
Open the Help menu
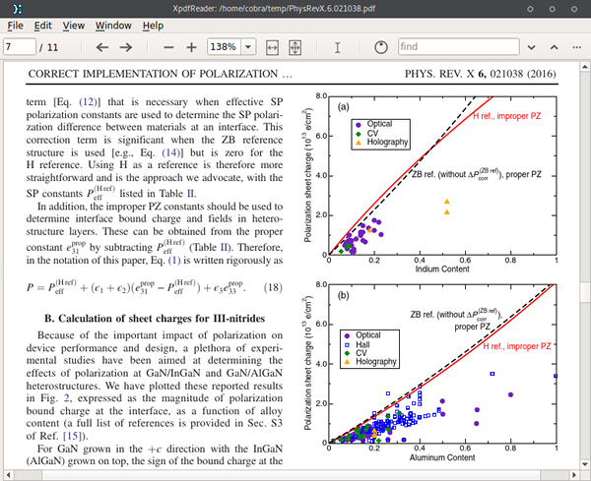point(153,26)
